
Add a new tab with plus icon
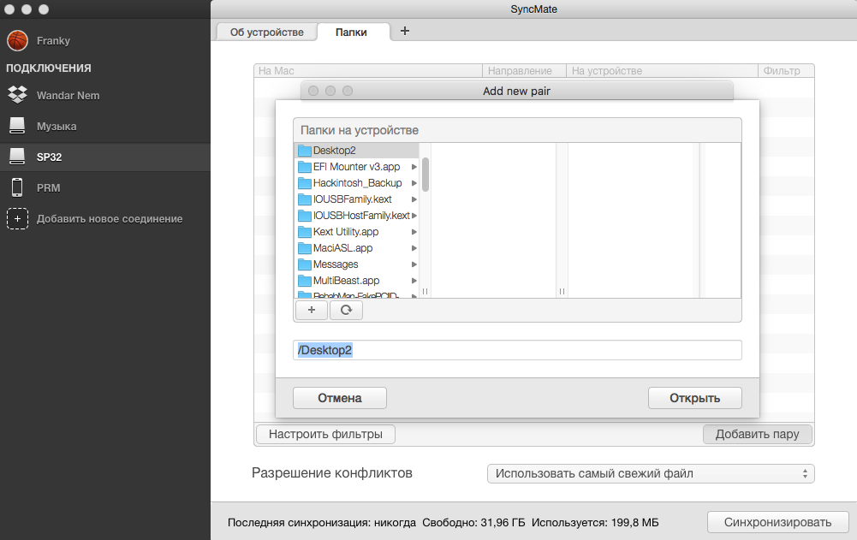(x=405, y=31)
